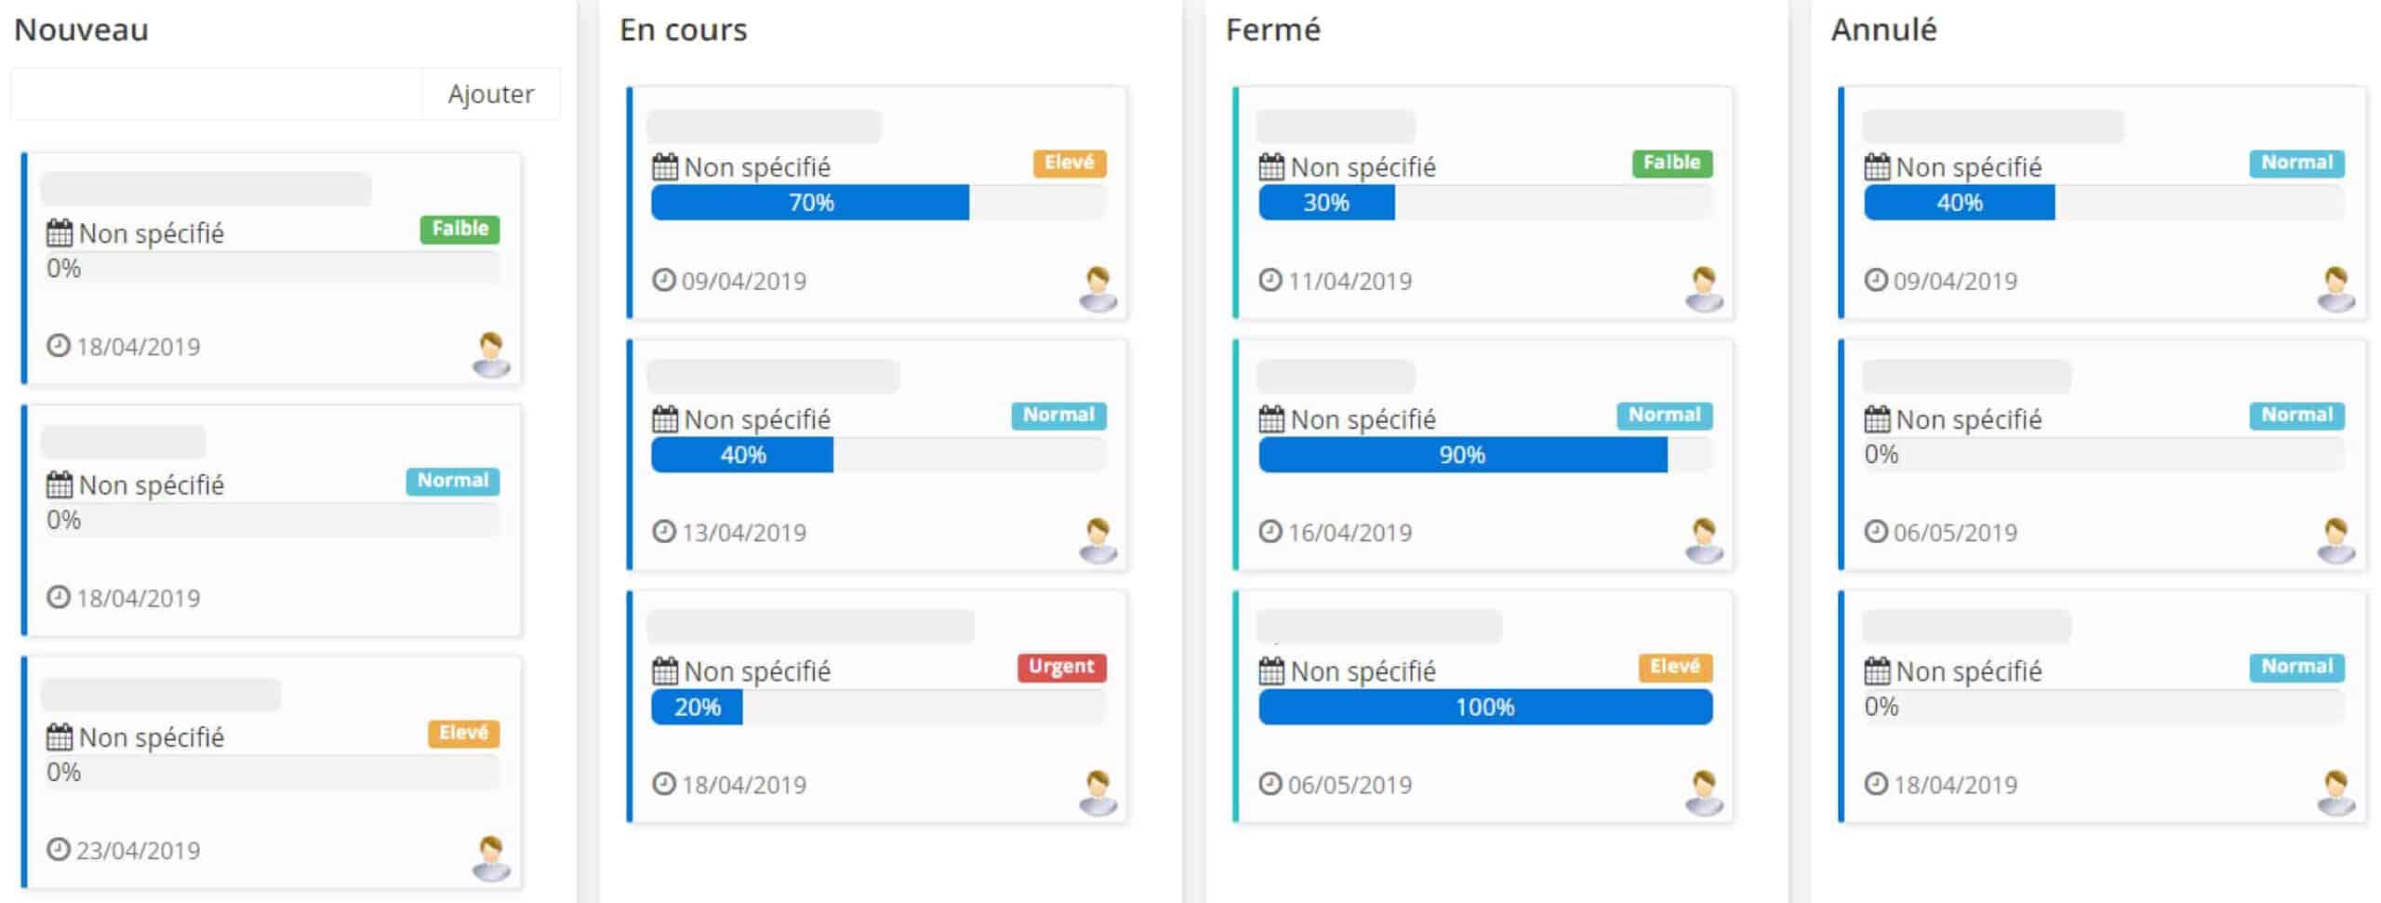The height and width of the screenshot is (903, 2381).
Task: Click avatar on Nouveau card dated 23/04/2019
Action: pyautogui.click(x=491, y=857)
